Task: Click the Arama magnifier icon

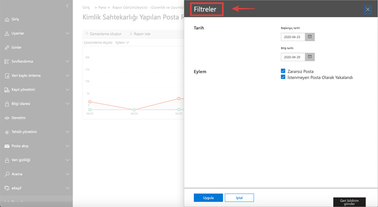Action: (7, 174)
